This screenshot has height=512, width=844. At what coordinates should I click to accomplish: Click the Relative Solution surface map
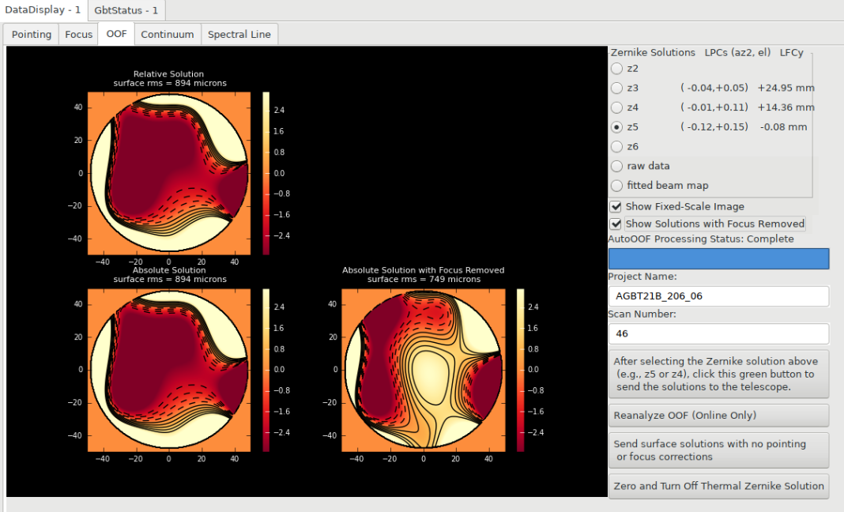click(169, 173)
